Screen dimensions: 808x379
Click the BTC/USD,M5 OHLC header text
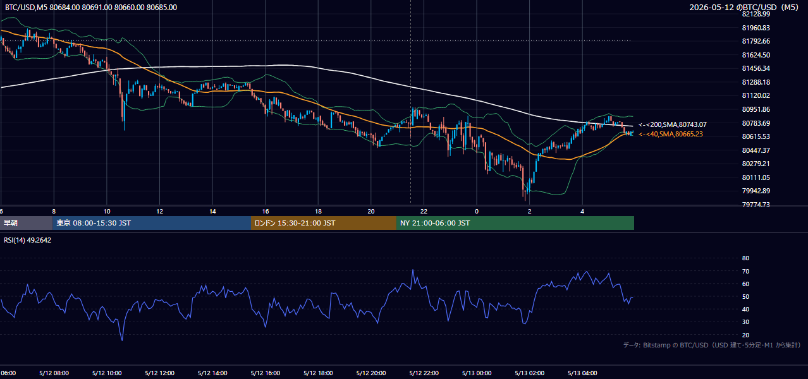(91, 8)
